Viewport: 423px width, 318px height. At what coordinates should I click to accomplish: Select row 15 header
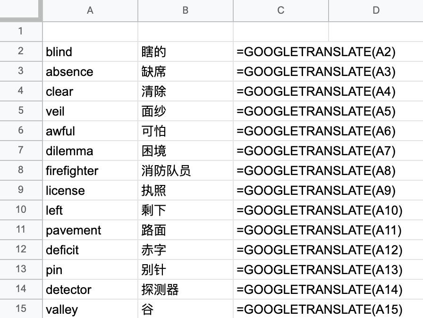click(x=21, y=309)
